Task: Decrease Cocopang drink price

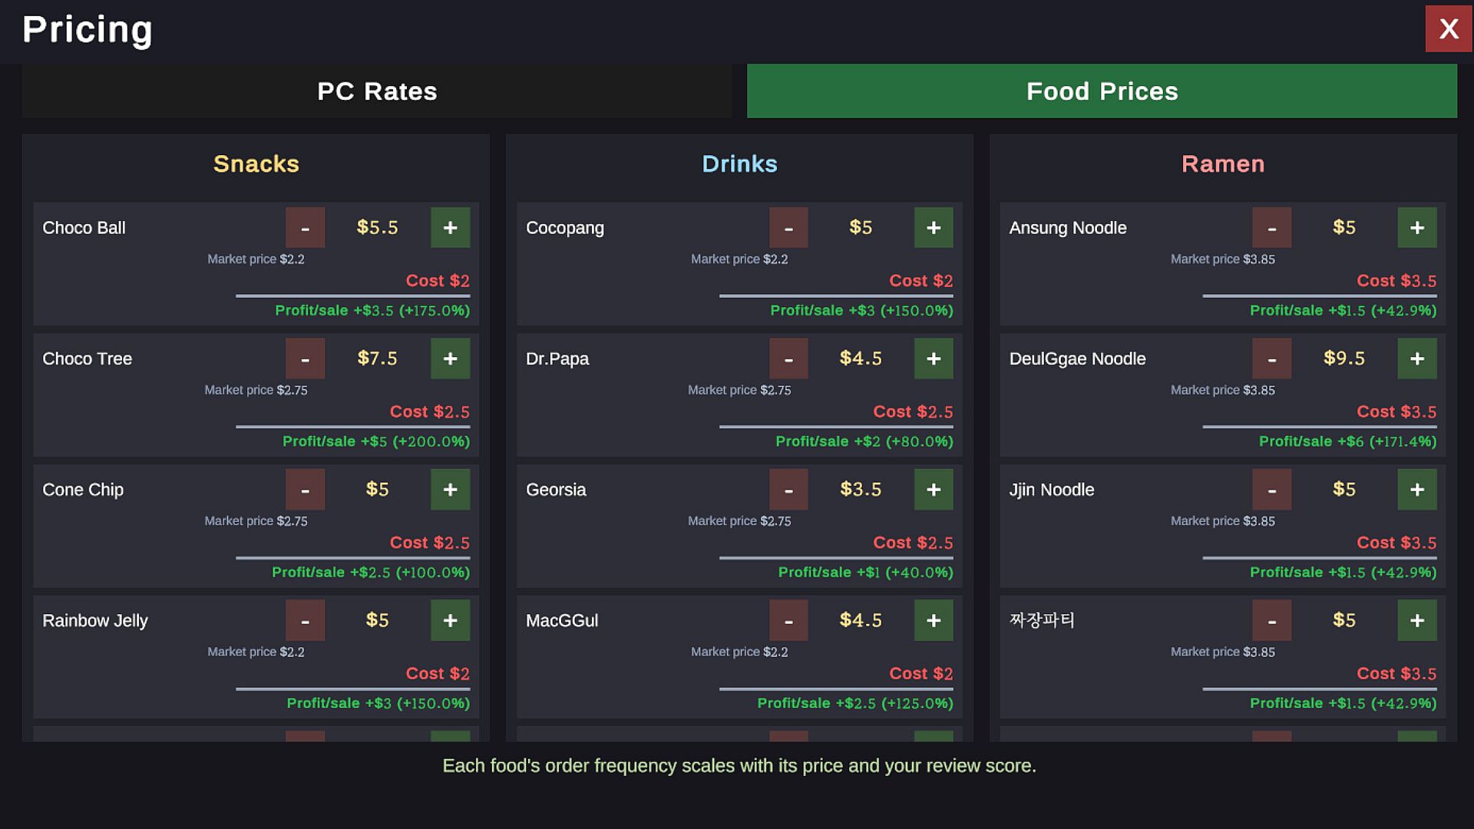Action: 788,227
